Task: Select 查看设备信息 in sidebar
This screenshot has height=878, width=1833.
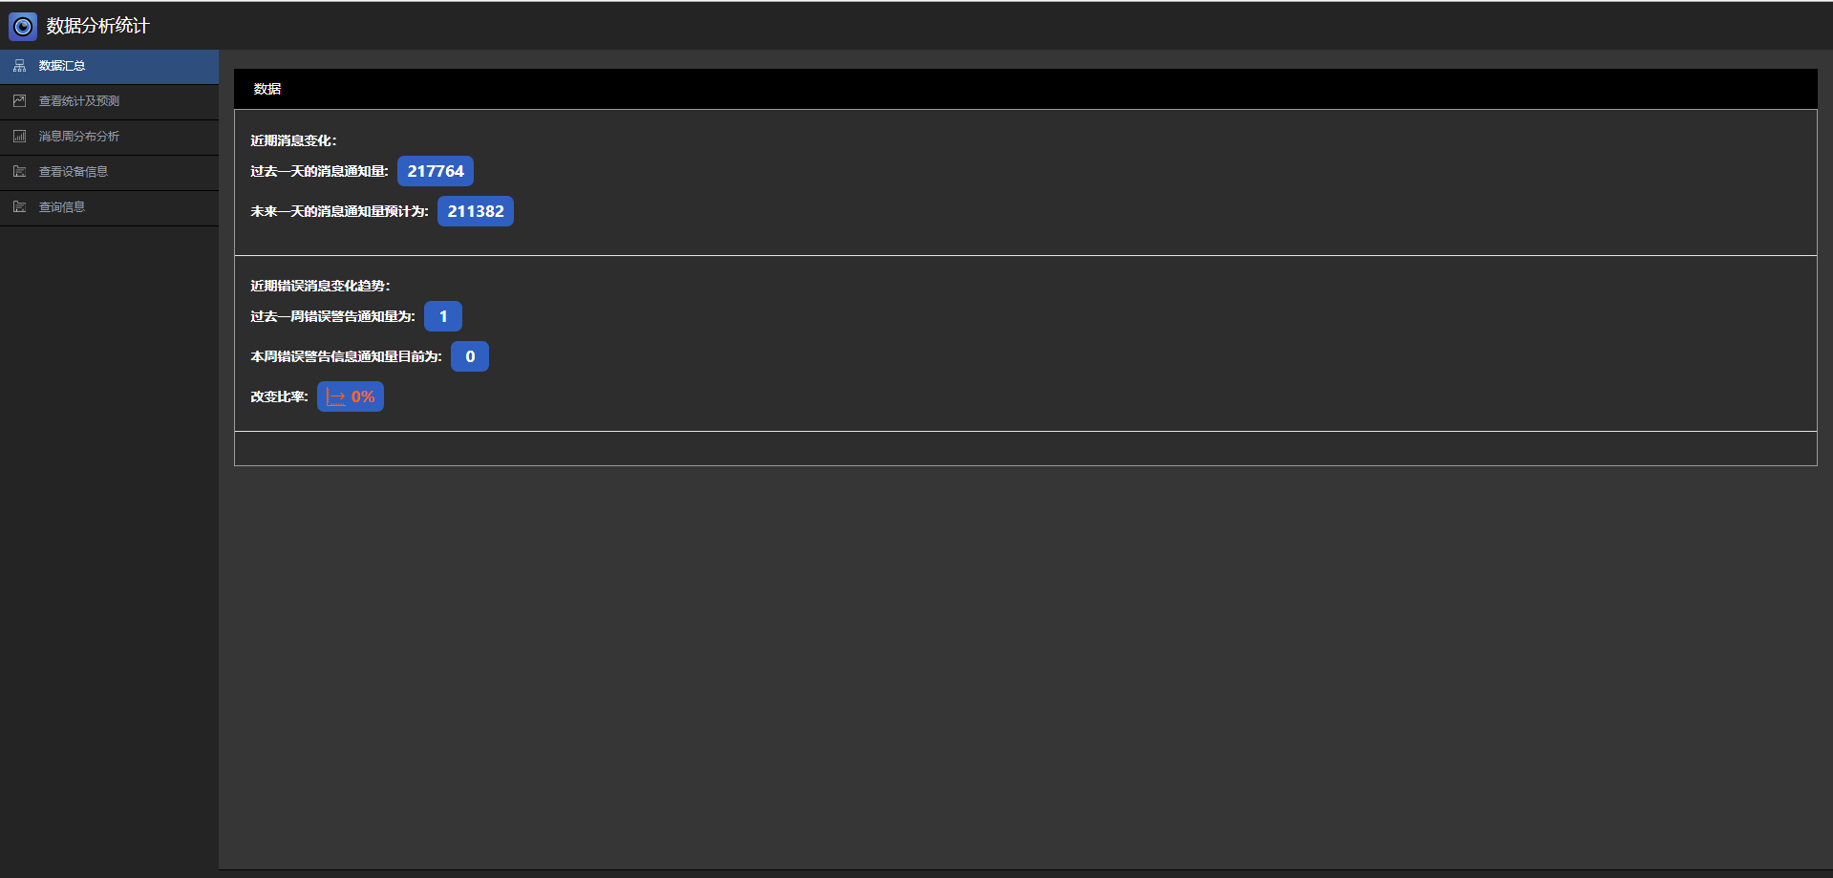Action: tap(109, 173)
